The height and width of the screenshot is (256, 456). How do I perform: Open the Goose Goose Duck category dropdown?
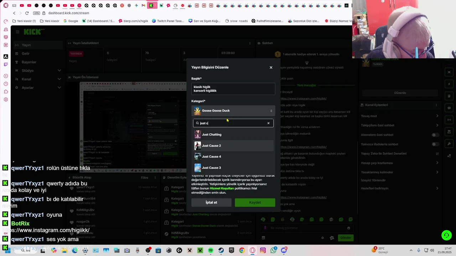[x=233, y=111]
